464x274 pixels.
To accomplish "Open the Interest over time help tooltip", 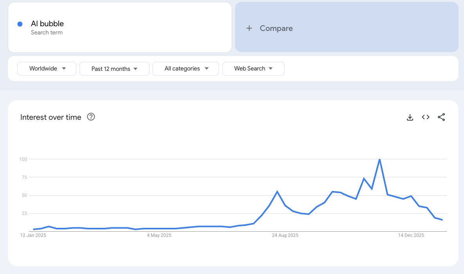I will click(x=91, y=117).
